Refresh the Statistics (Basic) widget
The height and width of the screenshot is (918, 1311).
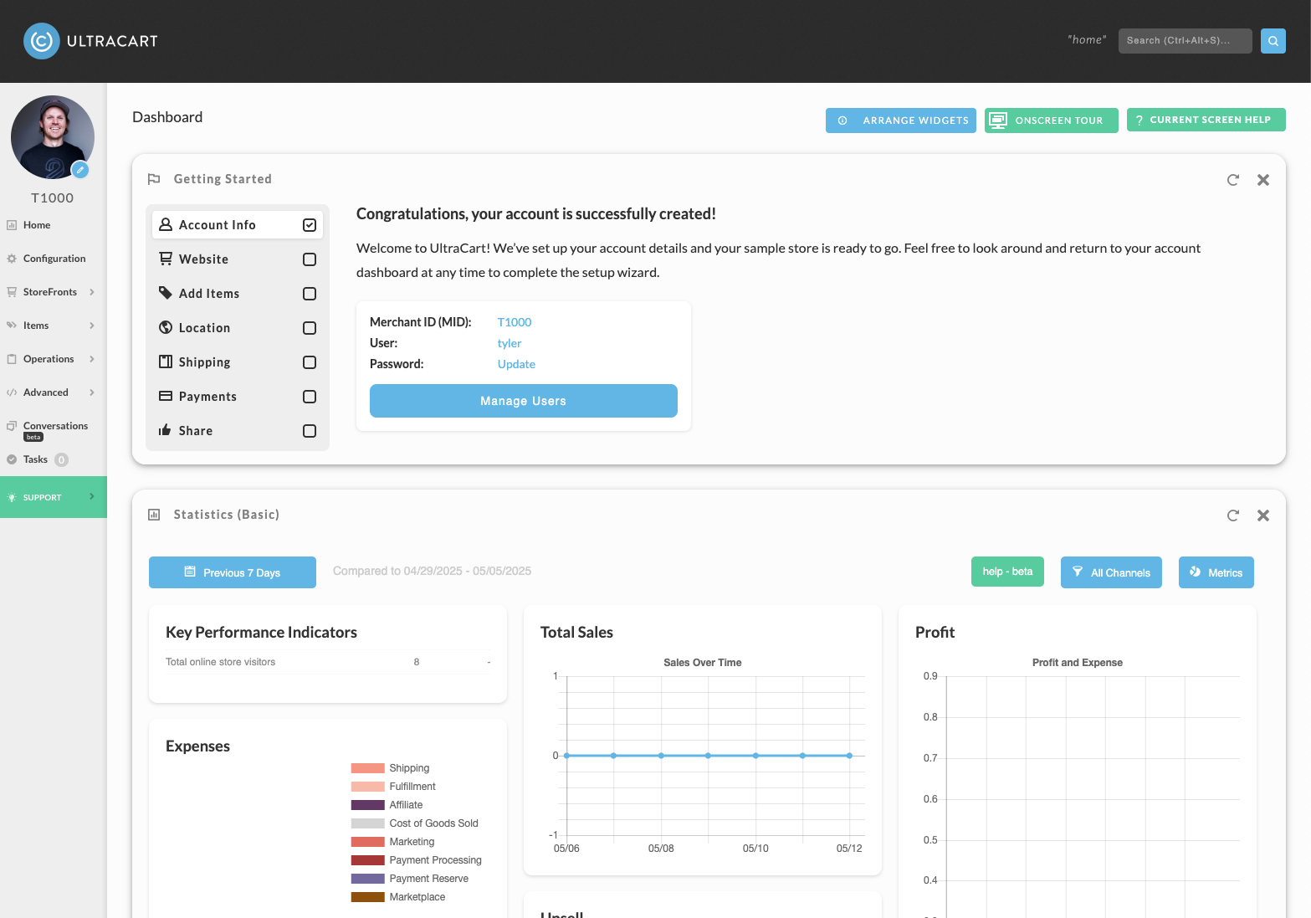pos(1232,515)
